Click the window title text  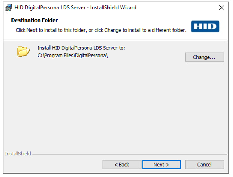coord(75,8)
